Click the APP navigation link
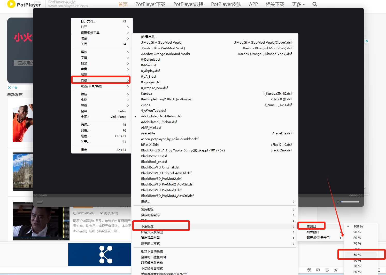Image resolution: width=386 pixels, height=275 pixels. click(253, 4)
